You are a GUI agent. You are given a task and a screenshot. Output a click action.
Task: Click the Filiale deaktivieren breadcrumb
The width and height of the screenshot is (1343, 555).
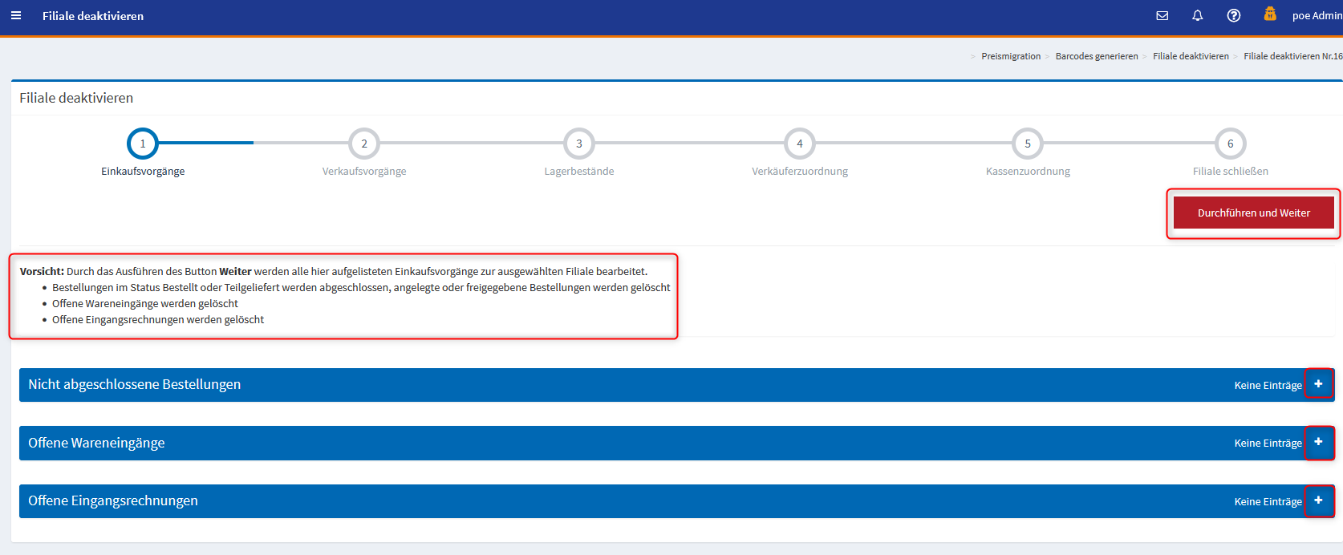point(1191,56)
